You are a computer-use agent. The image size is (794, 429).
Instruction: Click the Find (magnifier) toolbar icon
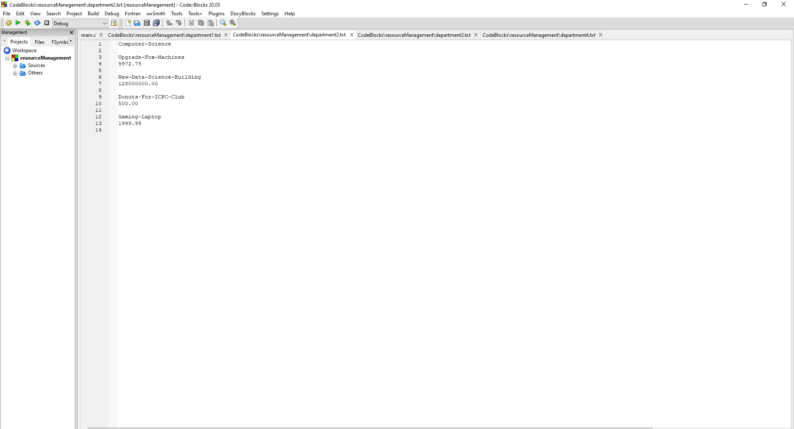click(223, 23)
